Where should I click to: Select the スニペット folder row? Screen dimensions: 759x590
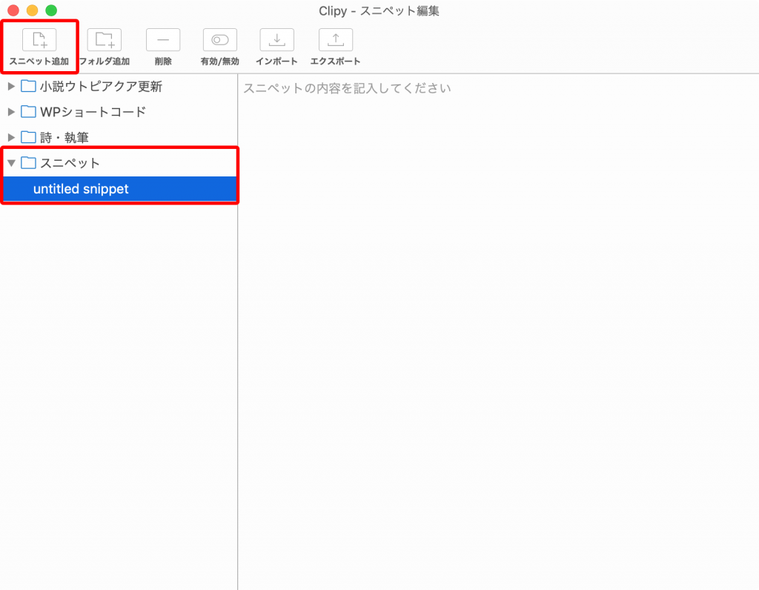click(119, 163)
